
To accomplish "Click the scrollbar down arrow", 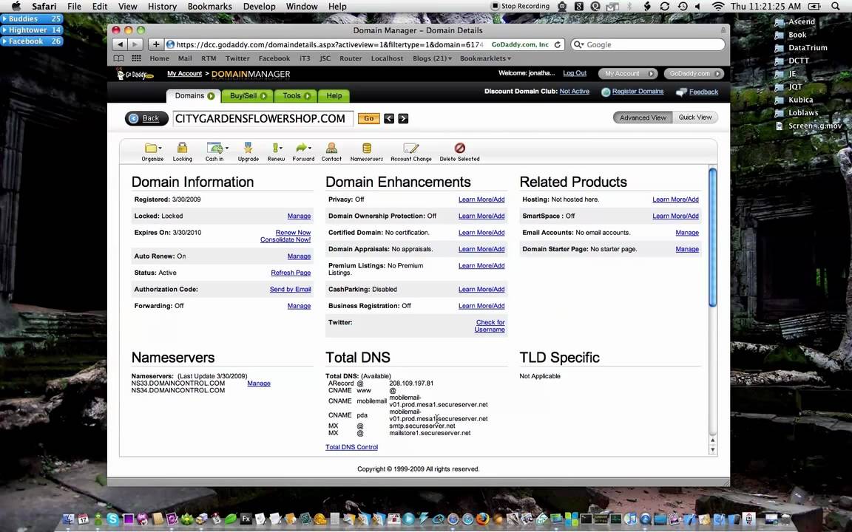I will 713,449.
